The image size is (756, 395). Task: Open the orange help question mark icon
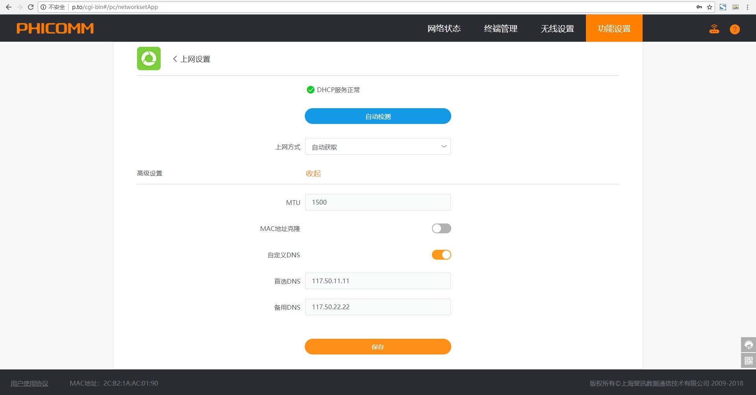(x=734, y=29)
